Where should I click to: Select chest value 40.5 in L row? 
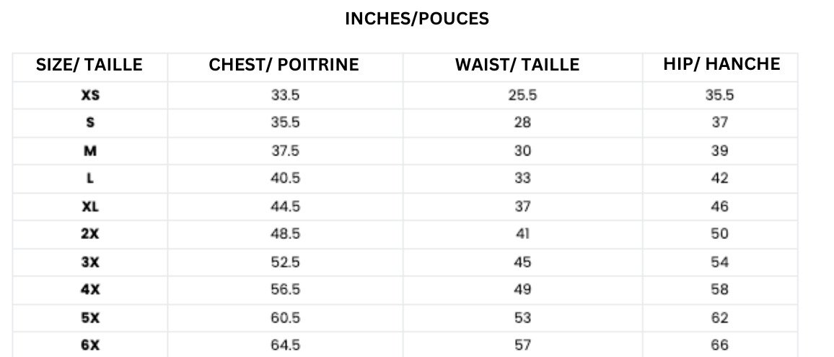pos(285,178)
